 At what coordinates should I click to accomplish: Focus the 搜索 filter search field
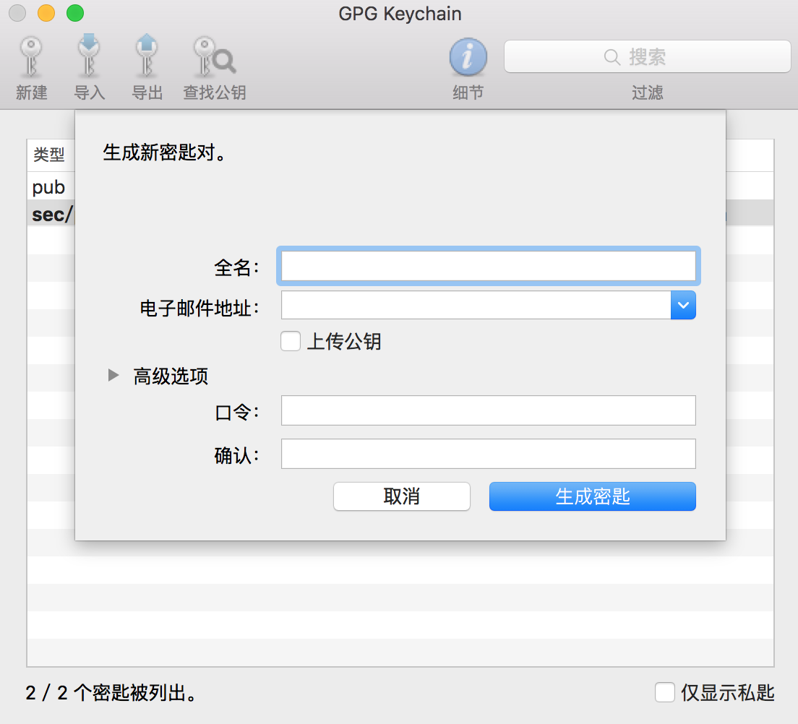647,56
